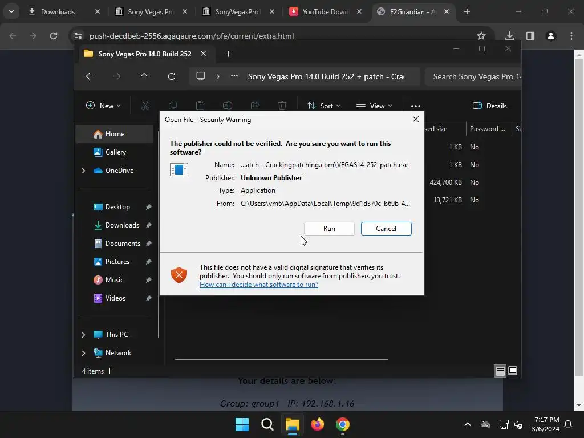584x438 pixels.
Task: Click the PC icon in the Explorer address bar
Action: 201,76
